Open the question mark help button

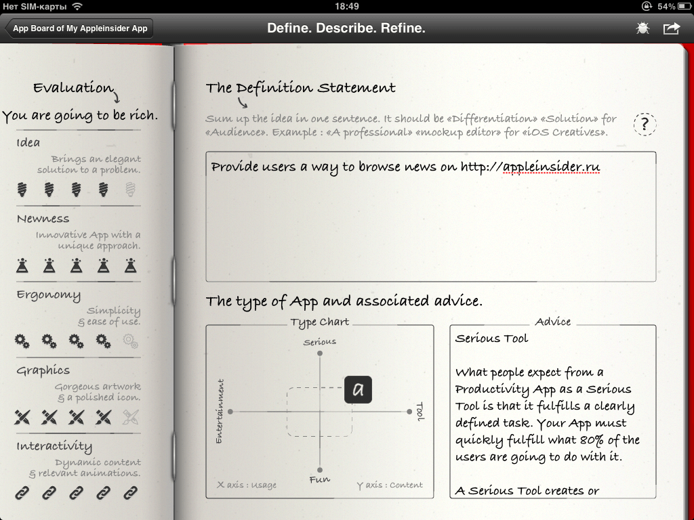645,125
